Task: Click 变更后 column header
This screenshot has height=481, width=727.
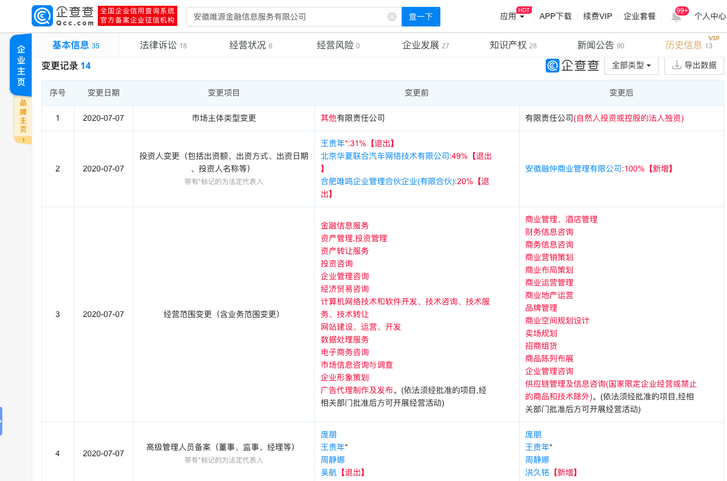Action: point(622,93)
